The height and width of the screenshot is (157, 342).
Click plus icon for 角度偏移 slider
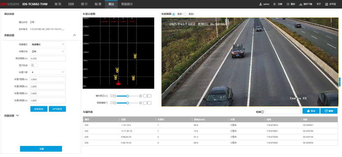(x=141, y=103)
